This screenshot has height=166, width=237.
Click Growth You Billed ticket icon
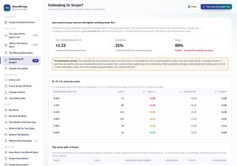coord(6,68)
